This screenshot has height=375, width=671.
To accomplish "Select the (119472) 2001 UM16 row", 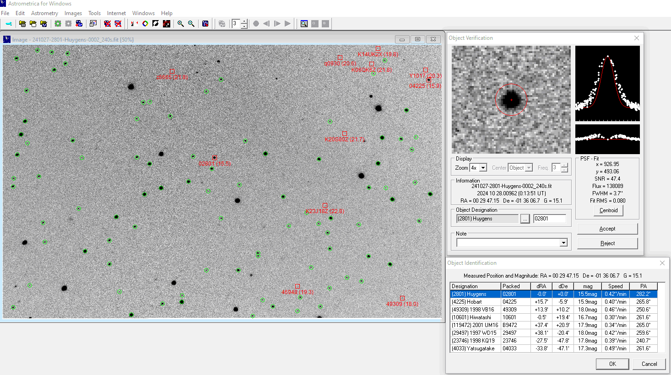I will click(x=554, y=325).
